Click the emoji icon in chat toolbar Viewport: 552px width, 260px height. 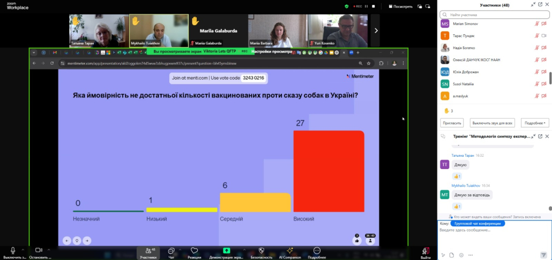tap(461, 255)
